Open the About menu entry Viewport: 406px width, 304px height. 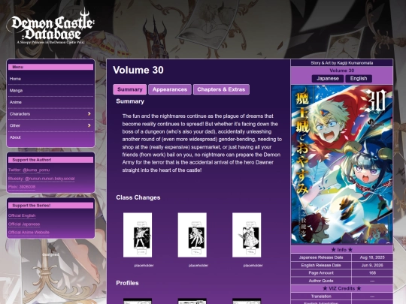coord(50,137)
